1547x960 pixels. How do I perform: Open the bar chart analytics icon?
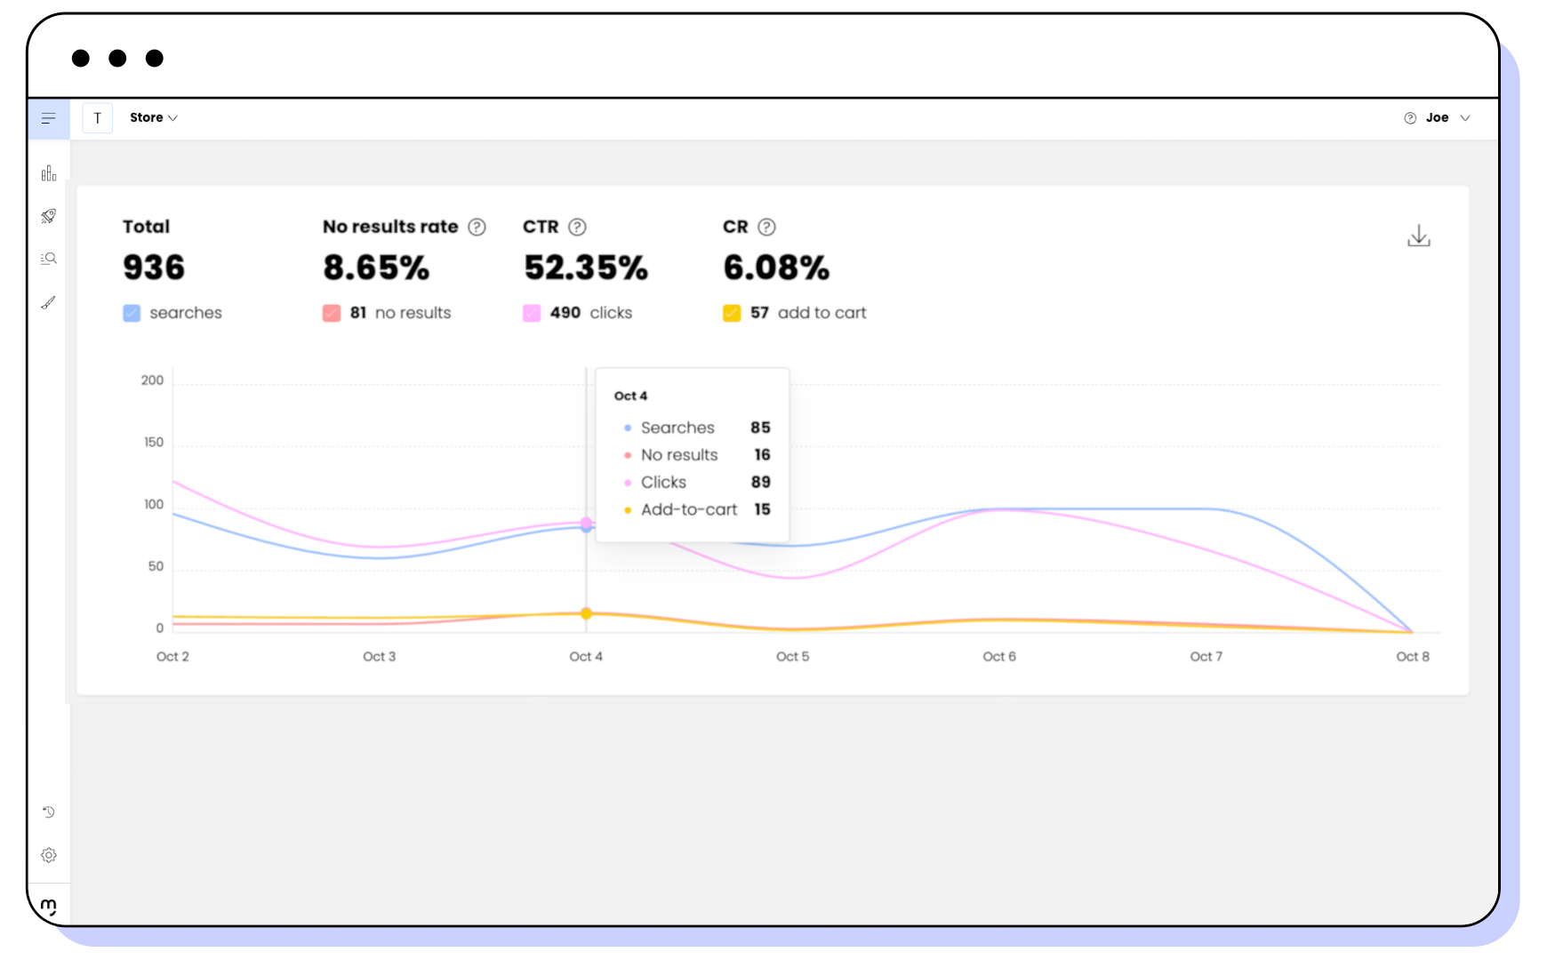[49, 173]
